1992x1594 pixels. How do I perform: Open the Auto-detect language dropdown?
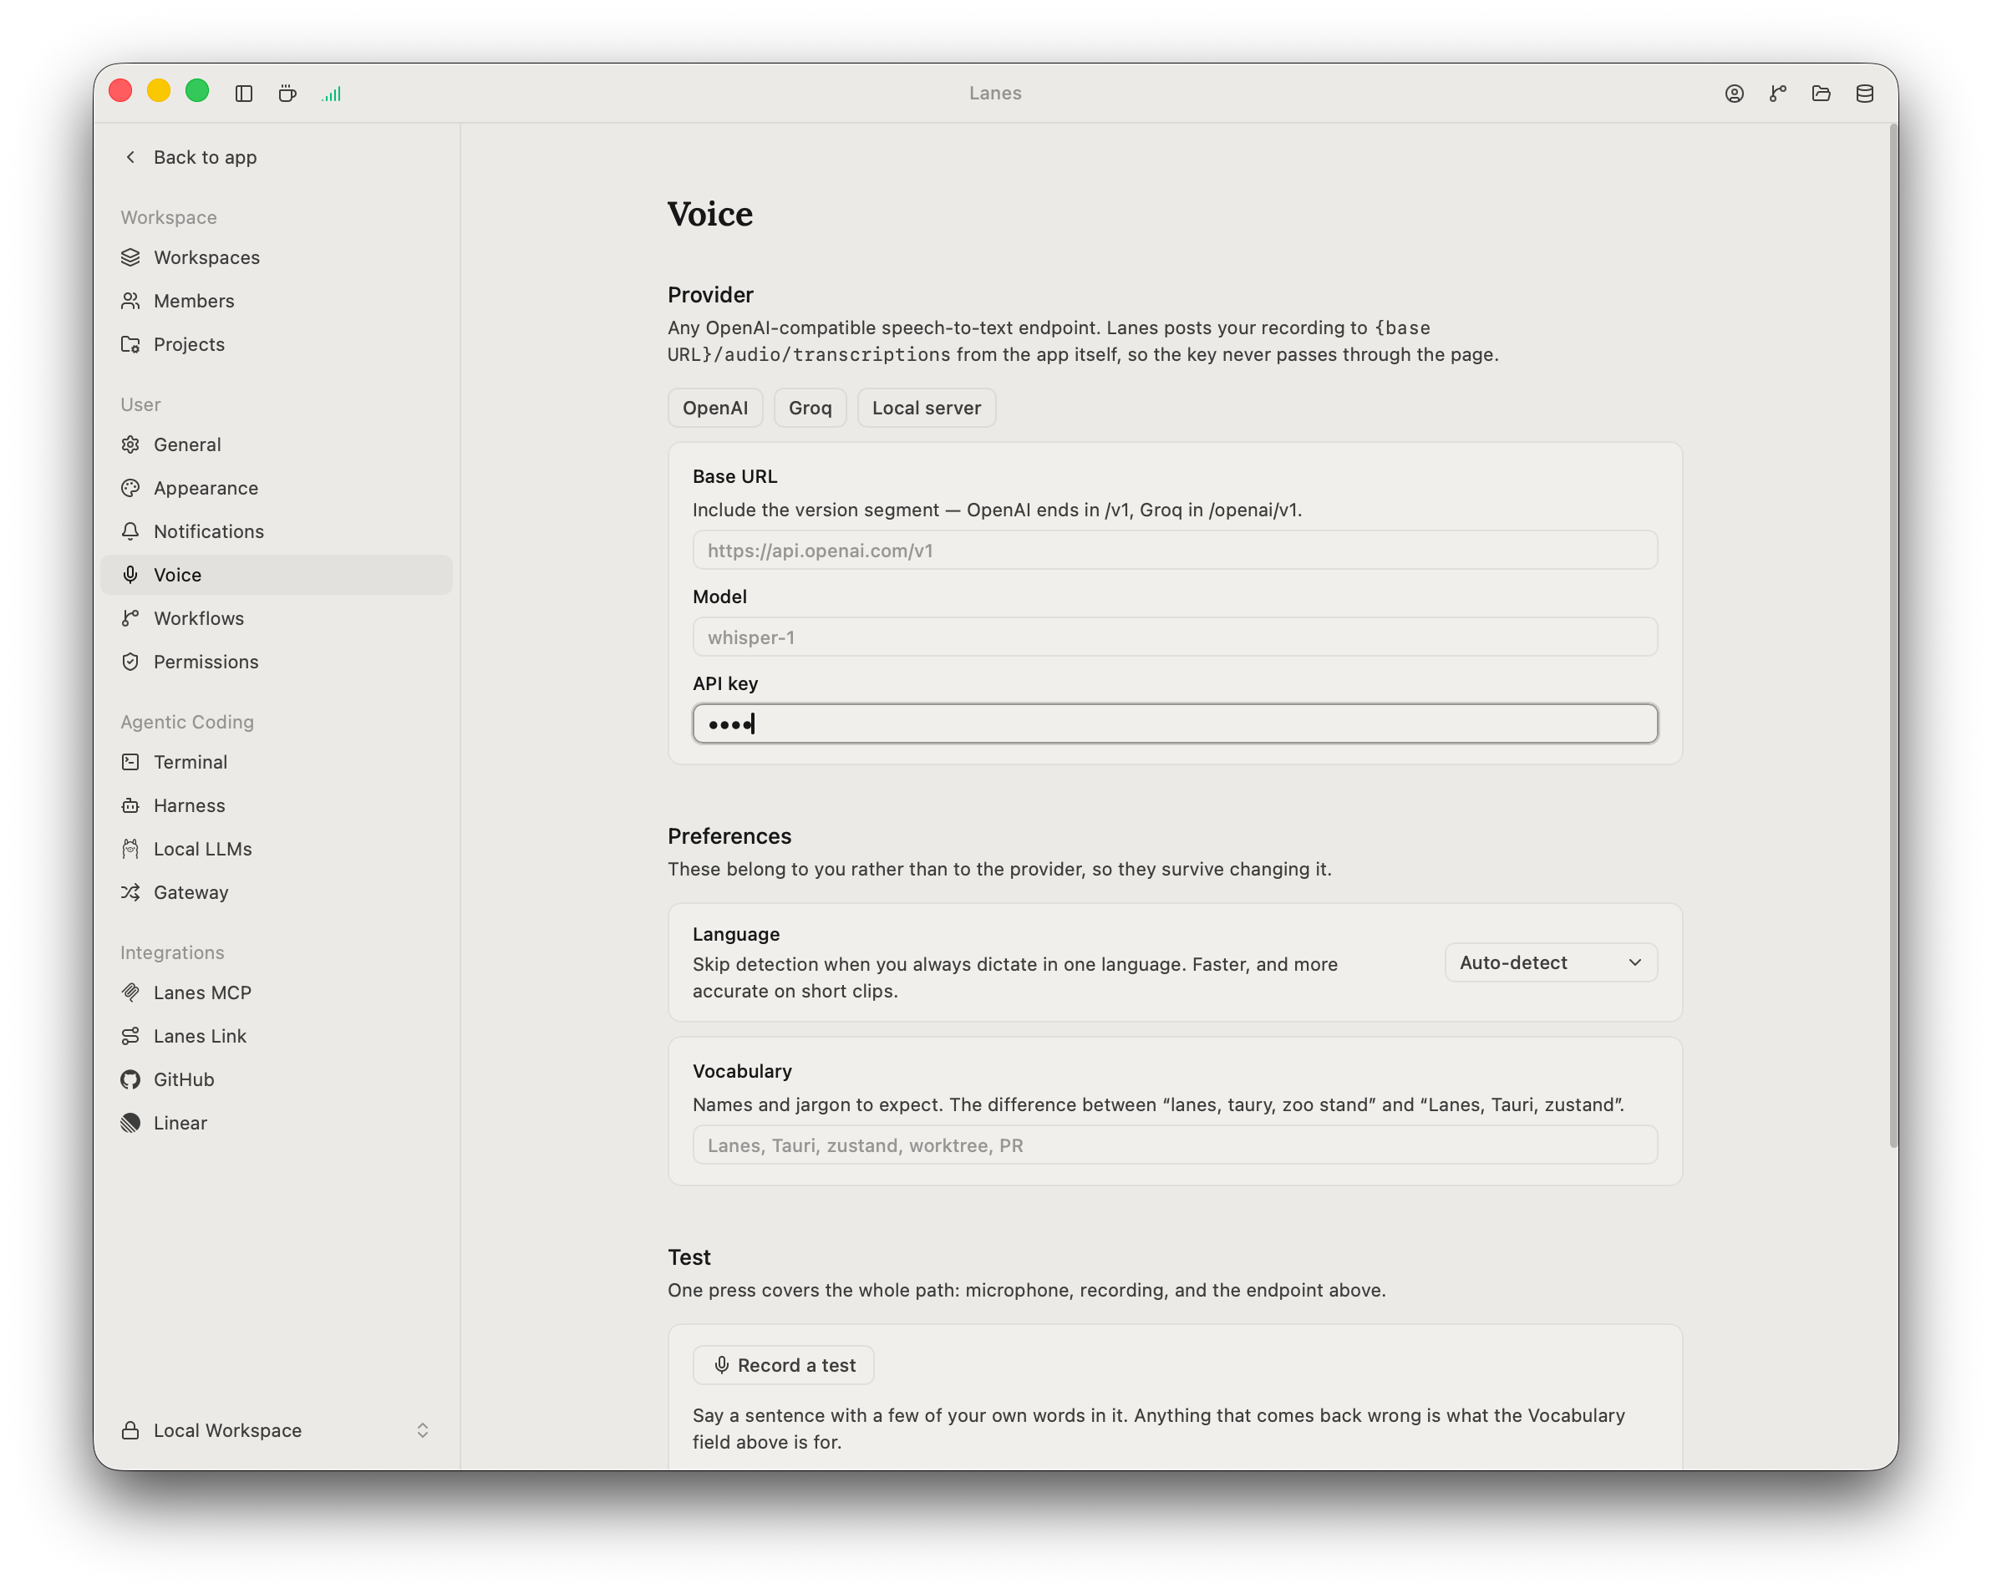pyautogui.click(x=1550, y=962)
